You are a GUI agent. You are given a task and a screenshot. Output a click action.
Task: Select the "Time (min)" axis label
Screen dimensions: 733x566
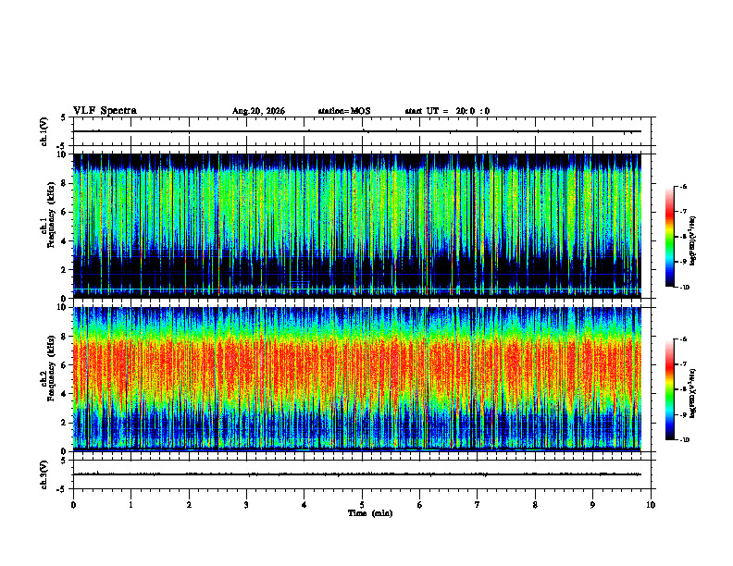(x=370, y=513)
